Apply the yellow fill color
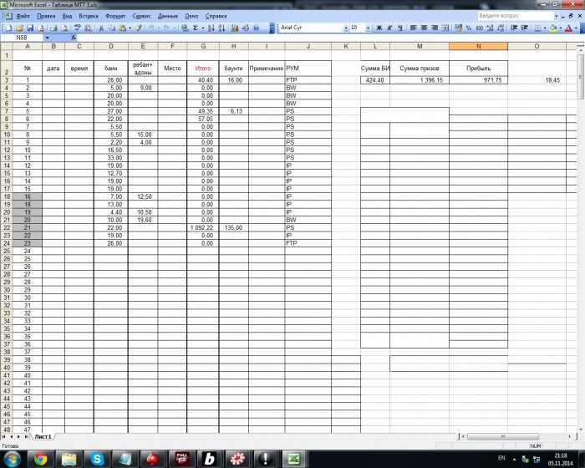This screenshot has height=468, width=585. 553,28
